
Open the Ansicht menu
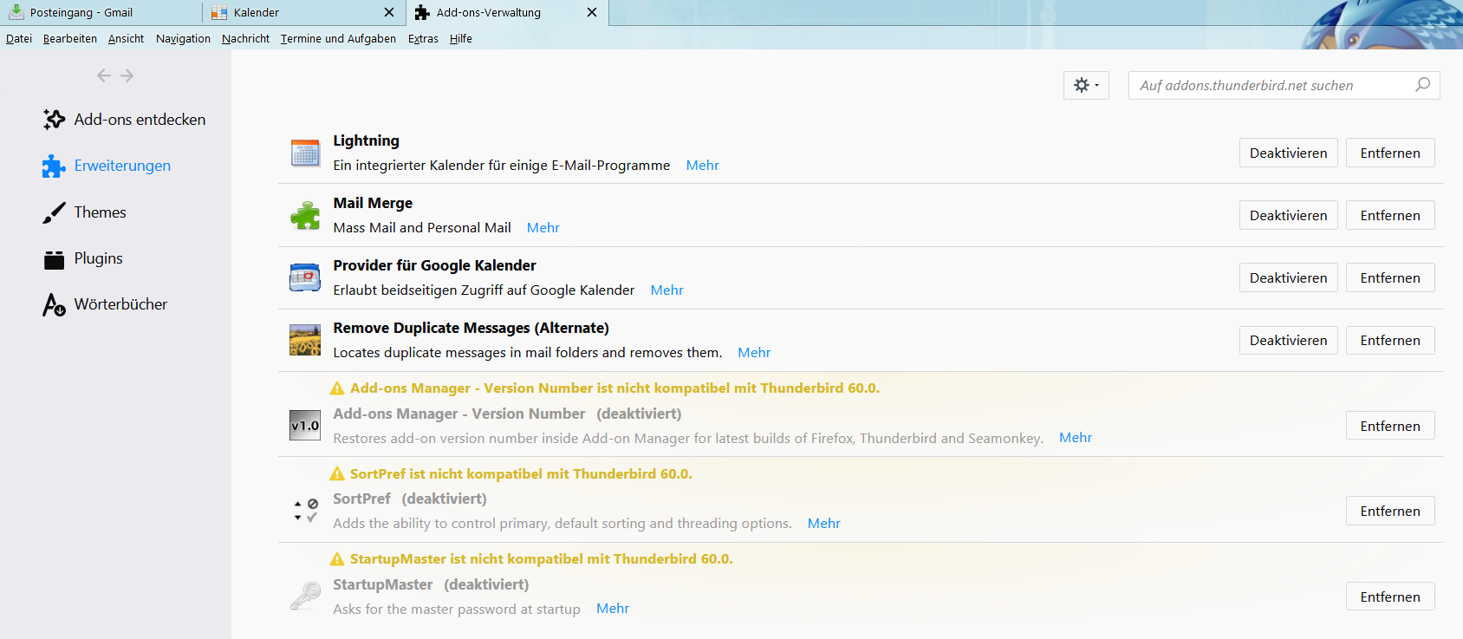pyautogui.click(x=127, y=38)
